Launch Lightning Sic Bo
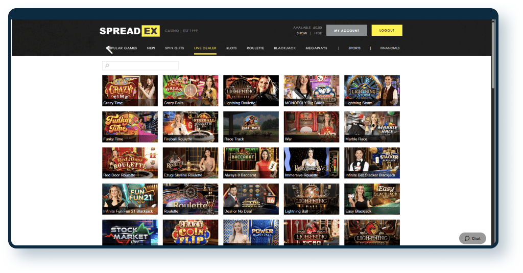 [312, 232]
